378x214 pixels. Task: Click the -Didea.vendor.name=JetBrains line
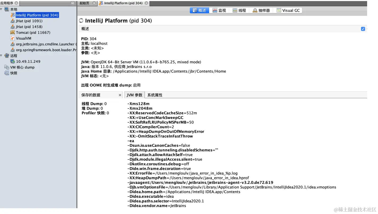pyautogui.click(x=157, y=206)
